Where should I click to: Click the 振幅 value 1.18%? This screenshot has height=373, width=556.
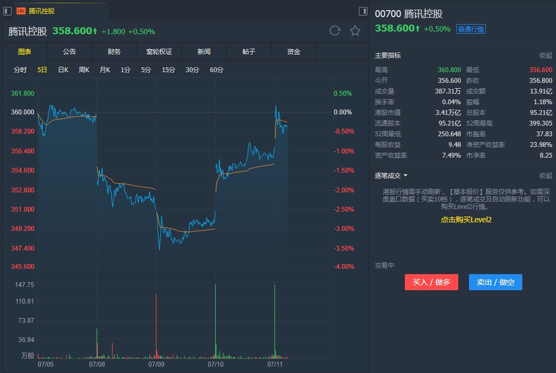click(543, 102)
